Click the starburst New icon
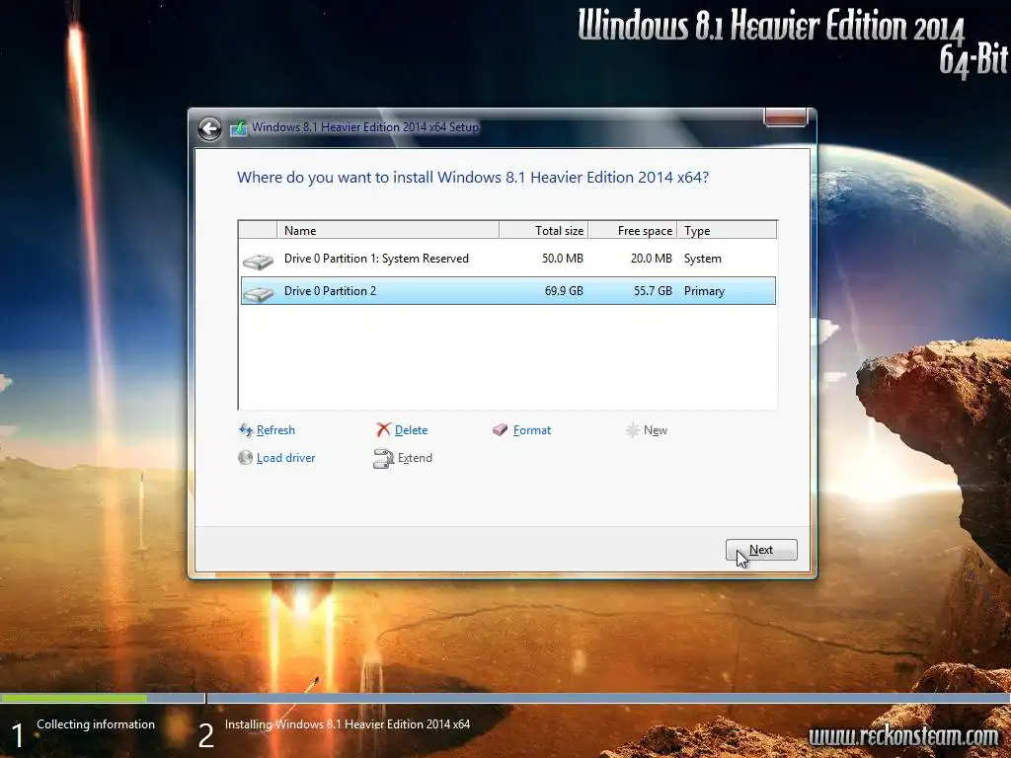The image size is (1011, 758). point(633,430)
